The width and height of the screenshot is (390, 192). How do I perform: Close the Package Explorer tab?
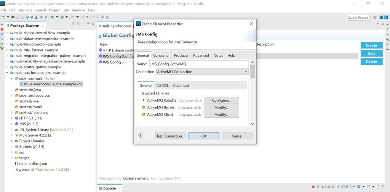point(43,26)
